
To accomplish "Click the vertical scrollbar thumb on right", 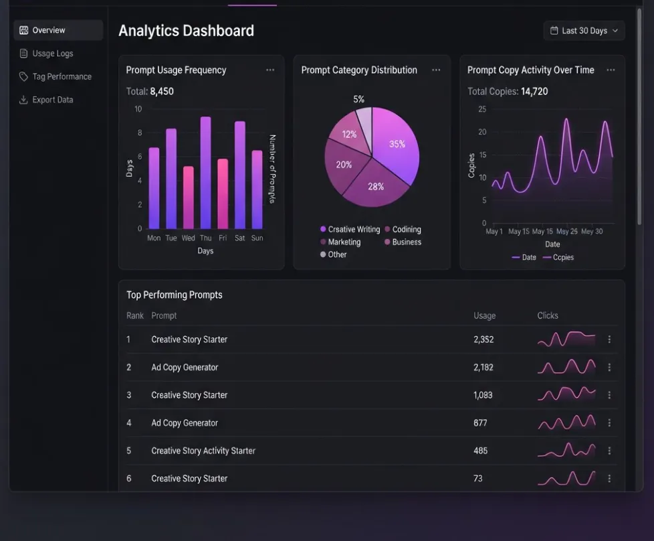I will pyautogui.click(x=639, y=117).
